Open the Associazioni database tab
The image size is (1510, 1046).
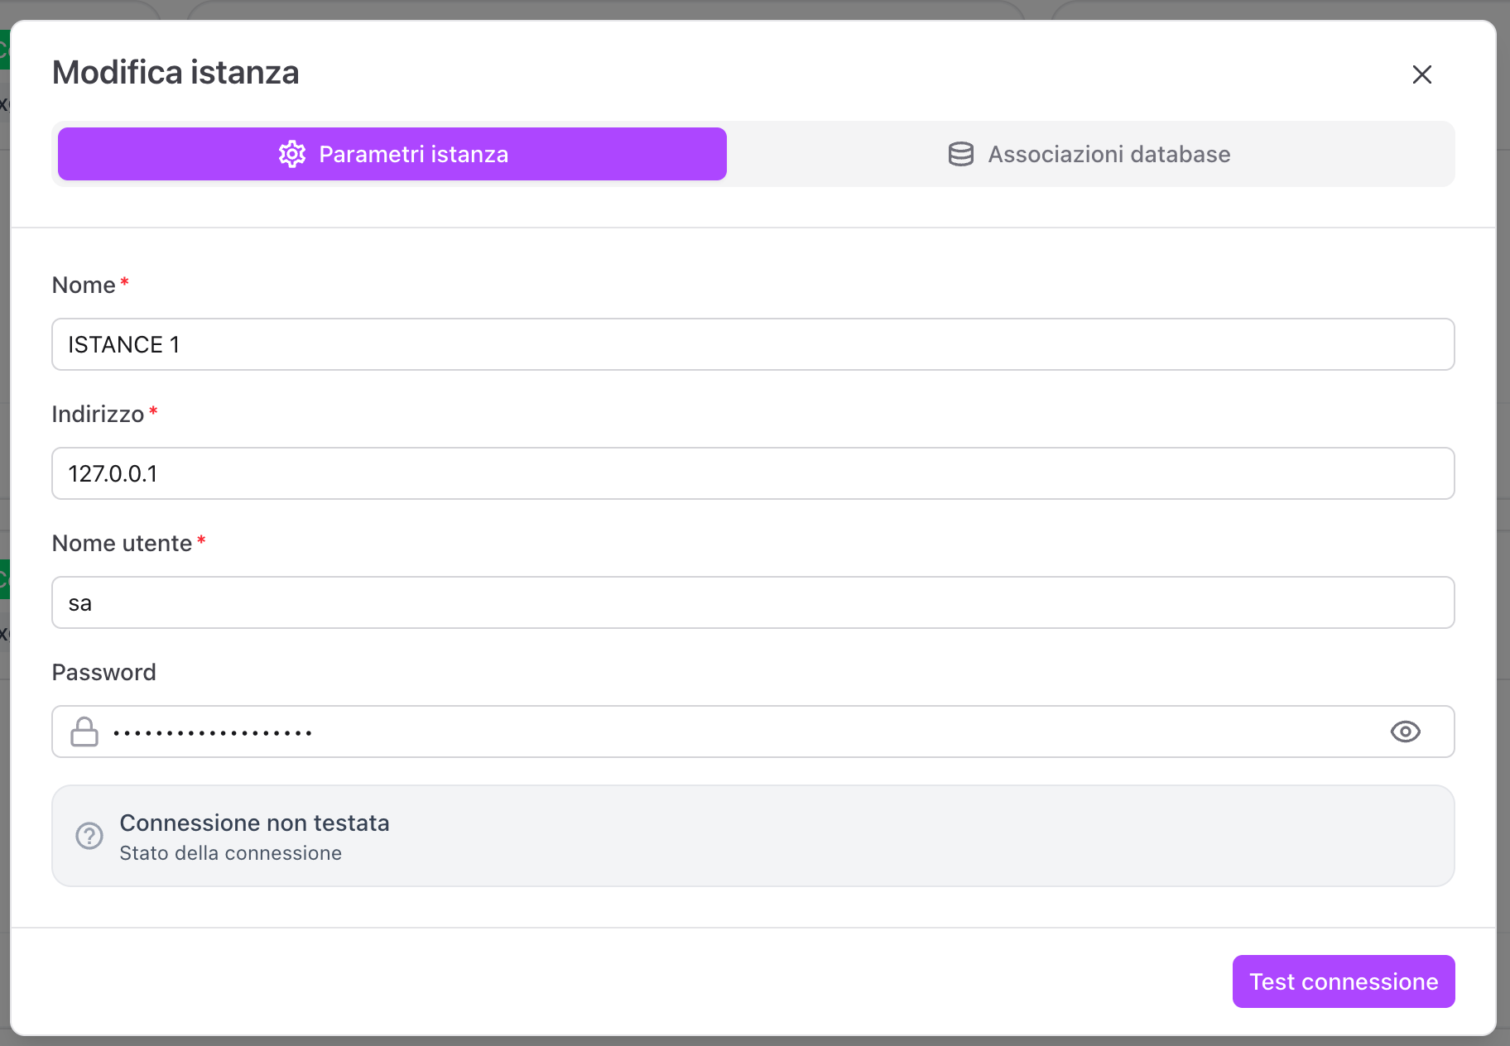pos(1089,154)
